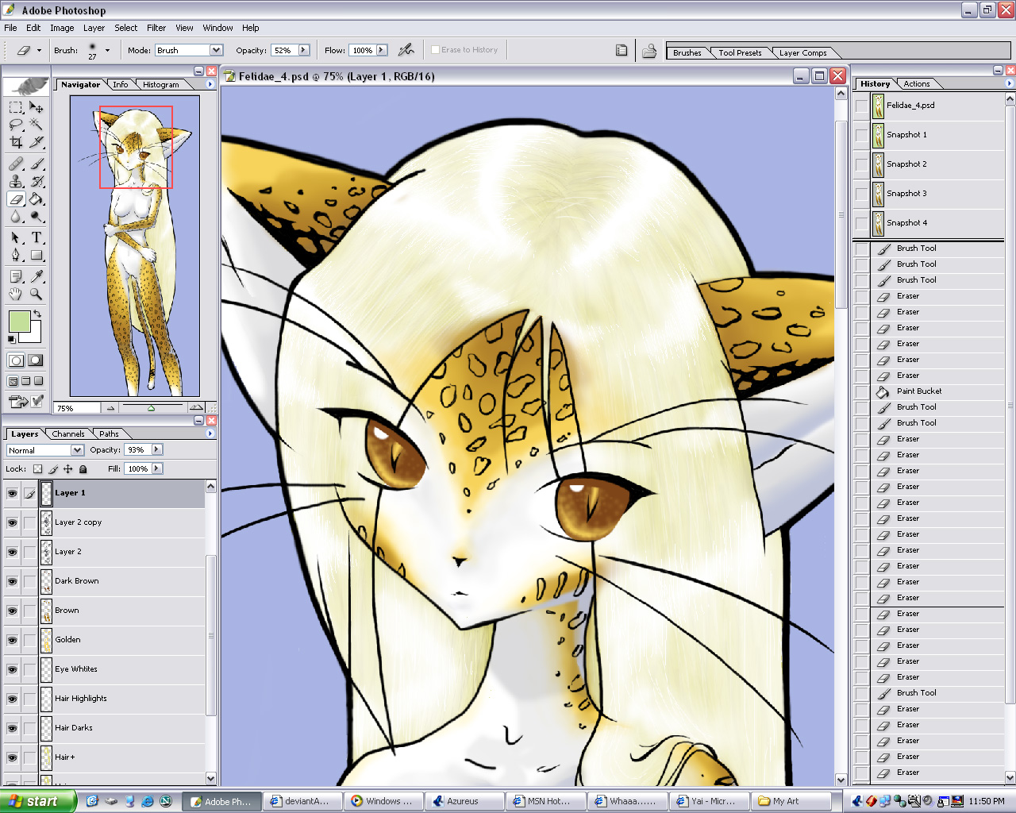Open the Filter menu
The width and height of the screenshot is (1016, 813).
pos(156,28)
